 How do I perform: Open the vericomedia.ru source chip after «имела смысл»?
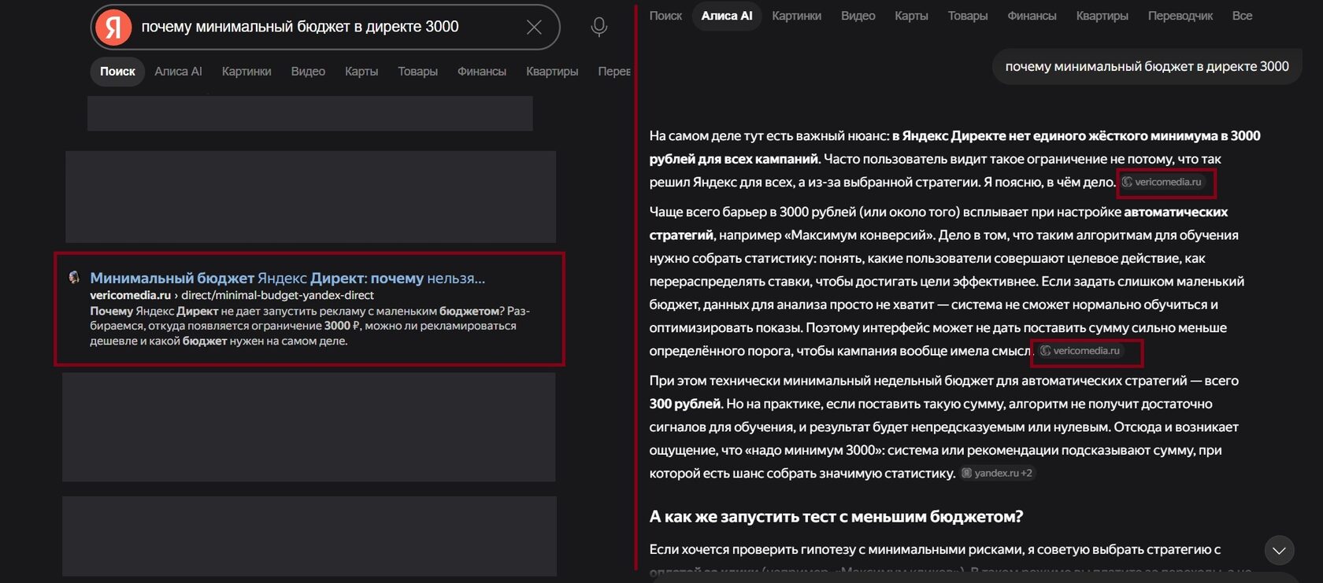1081,351
